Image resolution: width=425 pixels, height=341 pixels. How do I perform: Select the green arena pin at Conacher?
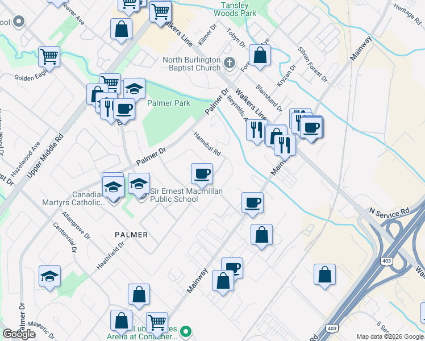186,332
